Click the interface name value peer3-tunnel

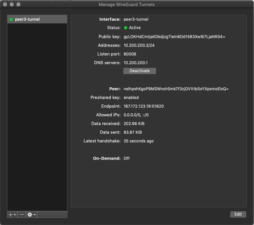coord(136,19)
